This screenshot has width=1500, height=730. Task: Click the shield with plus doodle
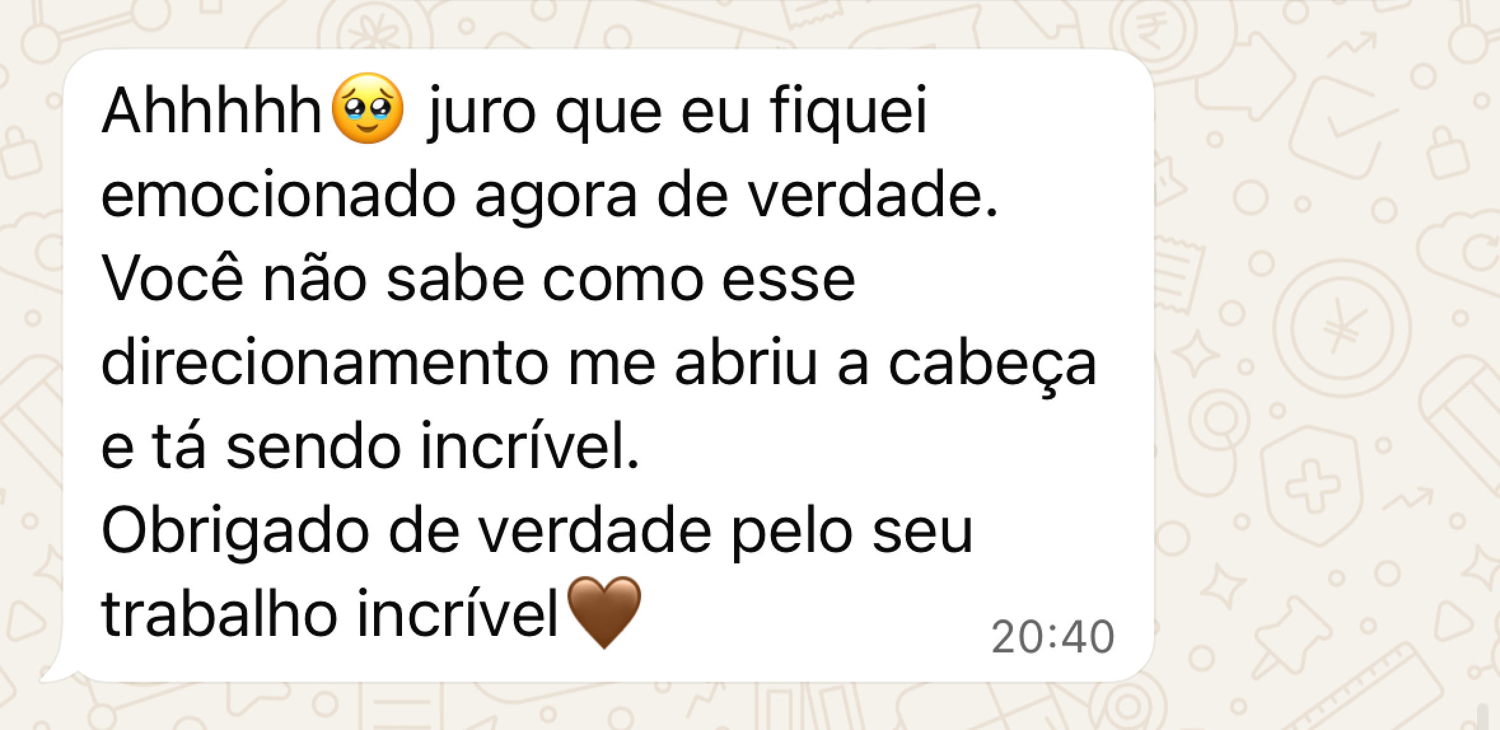(1312, 484)
